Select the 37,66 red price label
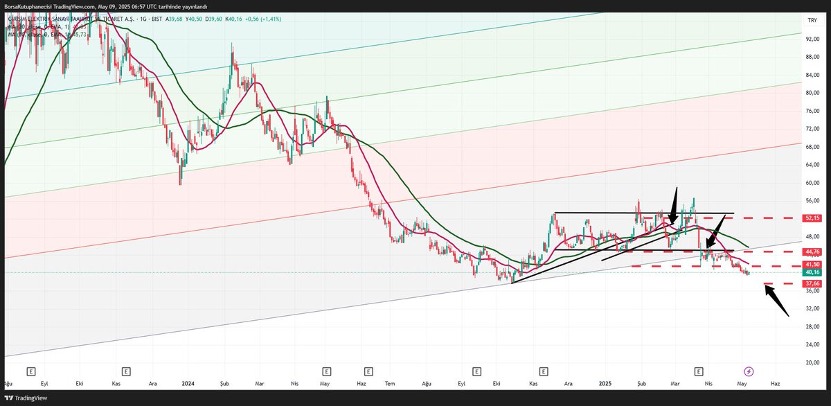 pyautogui.click(x=812, y=283)
